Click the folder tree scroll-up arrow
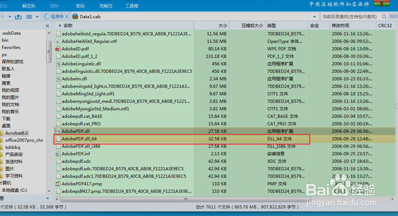398x216 pixels. pos(49,33)
